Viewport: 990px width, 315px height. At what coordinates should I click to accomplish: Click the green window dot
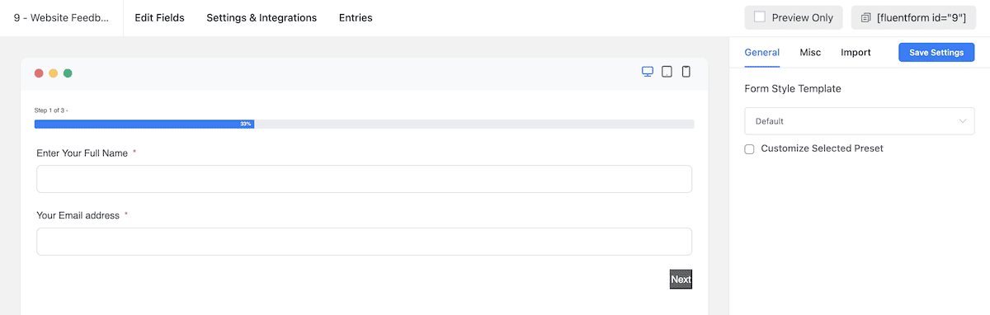pyautogui.click(x=68, y=73)
